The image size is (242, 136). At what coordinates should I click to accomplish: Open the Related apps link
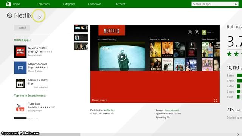[x=23, y=40]
